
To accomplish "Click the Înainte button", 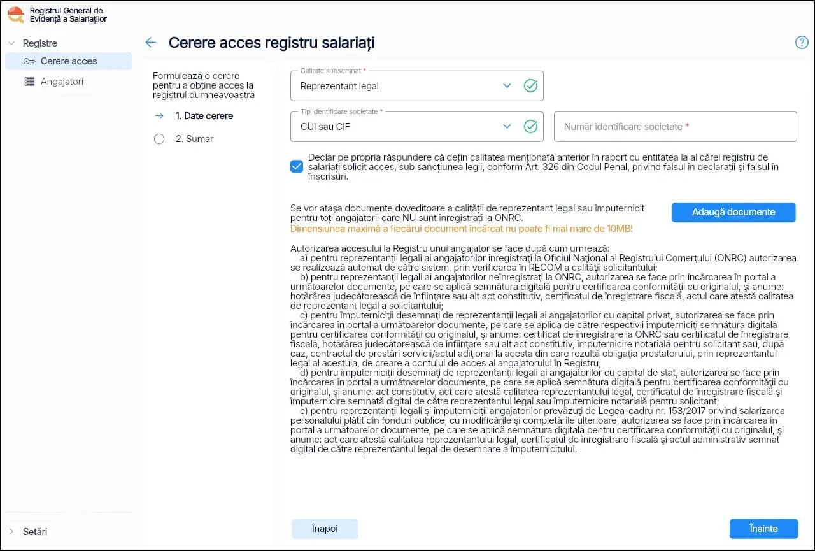I will pos(763,529).
